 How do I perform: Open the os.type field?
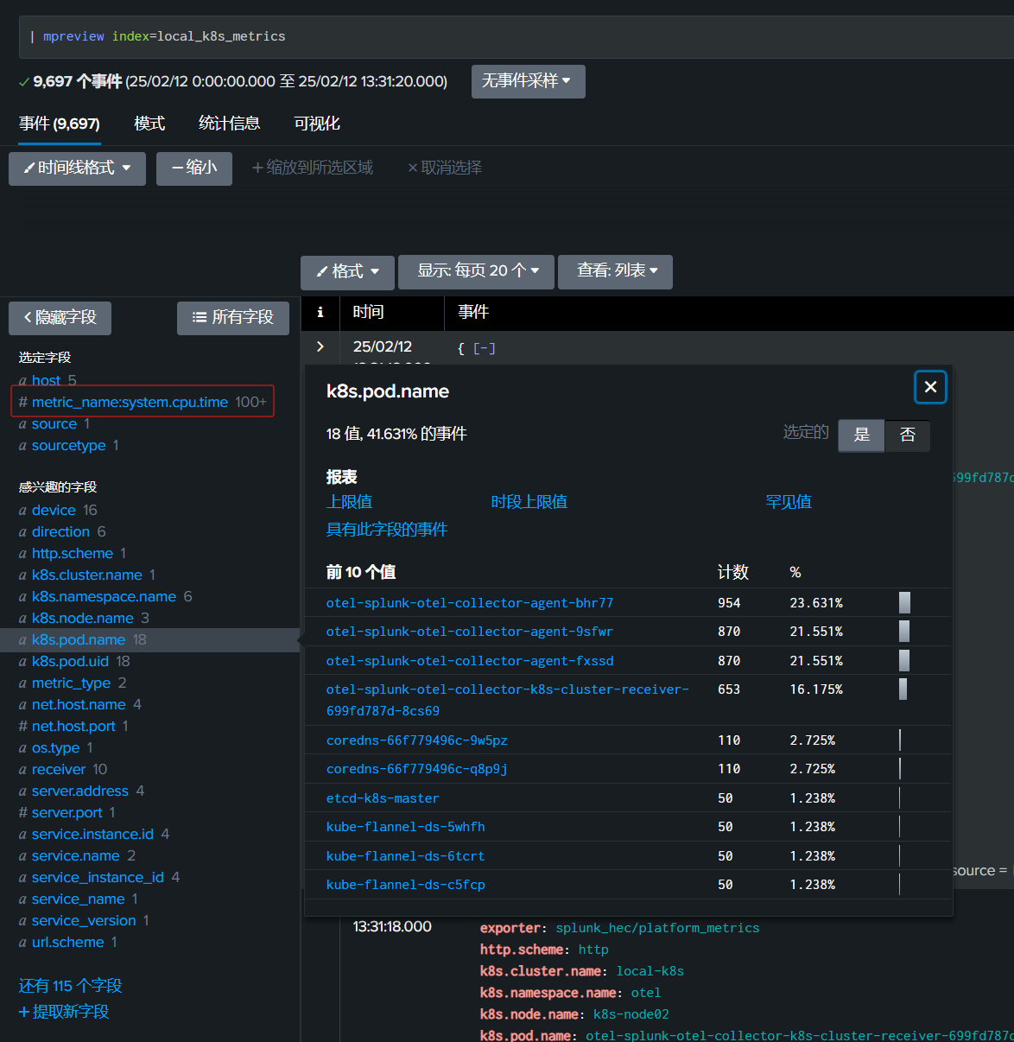pyautogui.click(x=56, y=747)
